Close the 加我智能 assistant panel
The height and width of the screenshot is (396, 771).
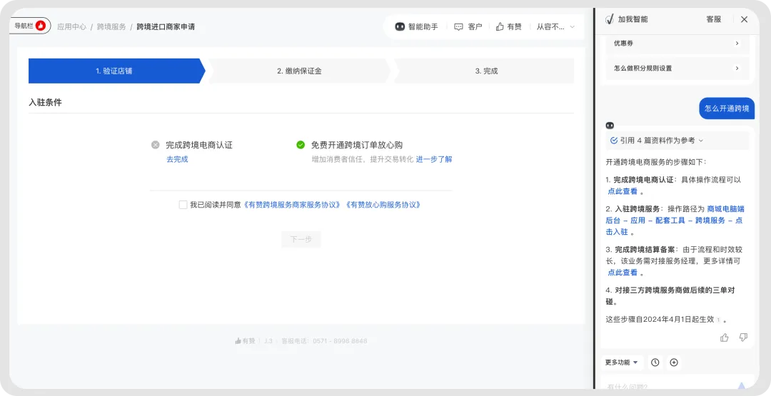[744, 19]
